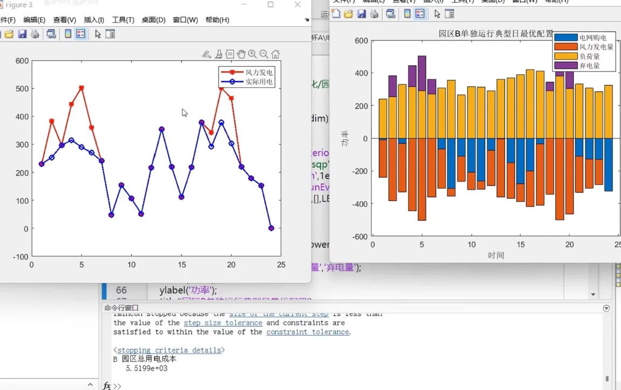Screen dimensions: 621x390
Task: Toggle Insert Colorbar in bar chart window
Action: pyautogui.click(x=407, y=14)
